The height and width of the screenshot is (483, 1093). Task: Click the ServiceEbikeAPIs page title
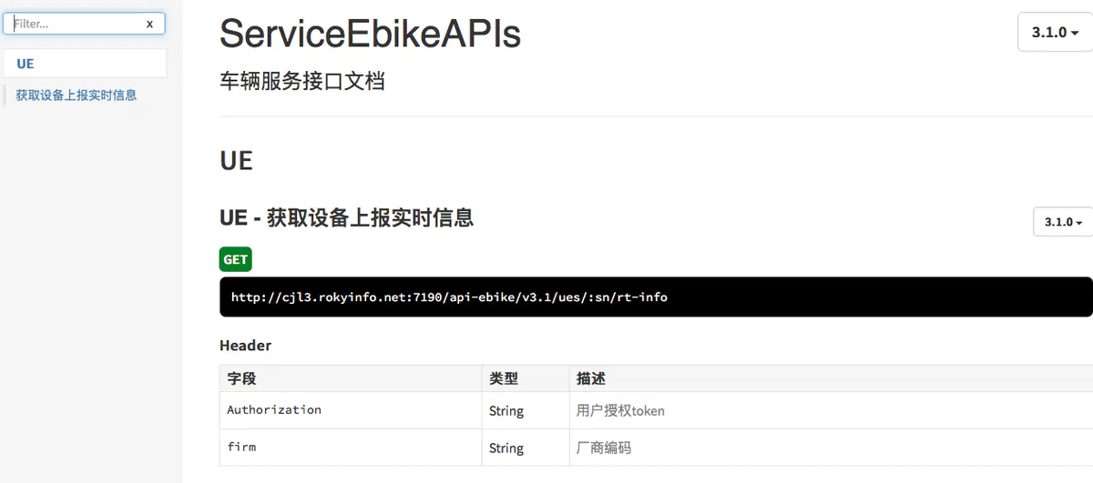pyautogui.click(x=370, y=34)
